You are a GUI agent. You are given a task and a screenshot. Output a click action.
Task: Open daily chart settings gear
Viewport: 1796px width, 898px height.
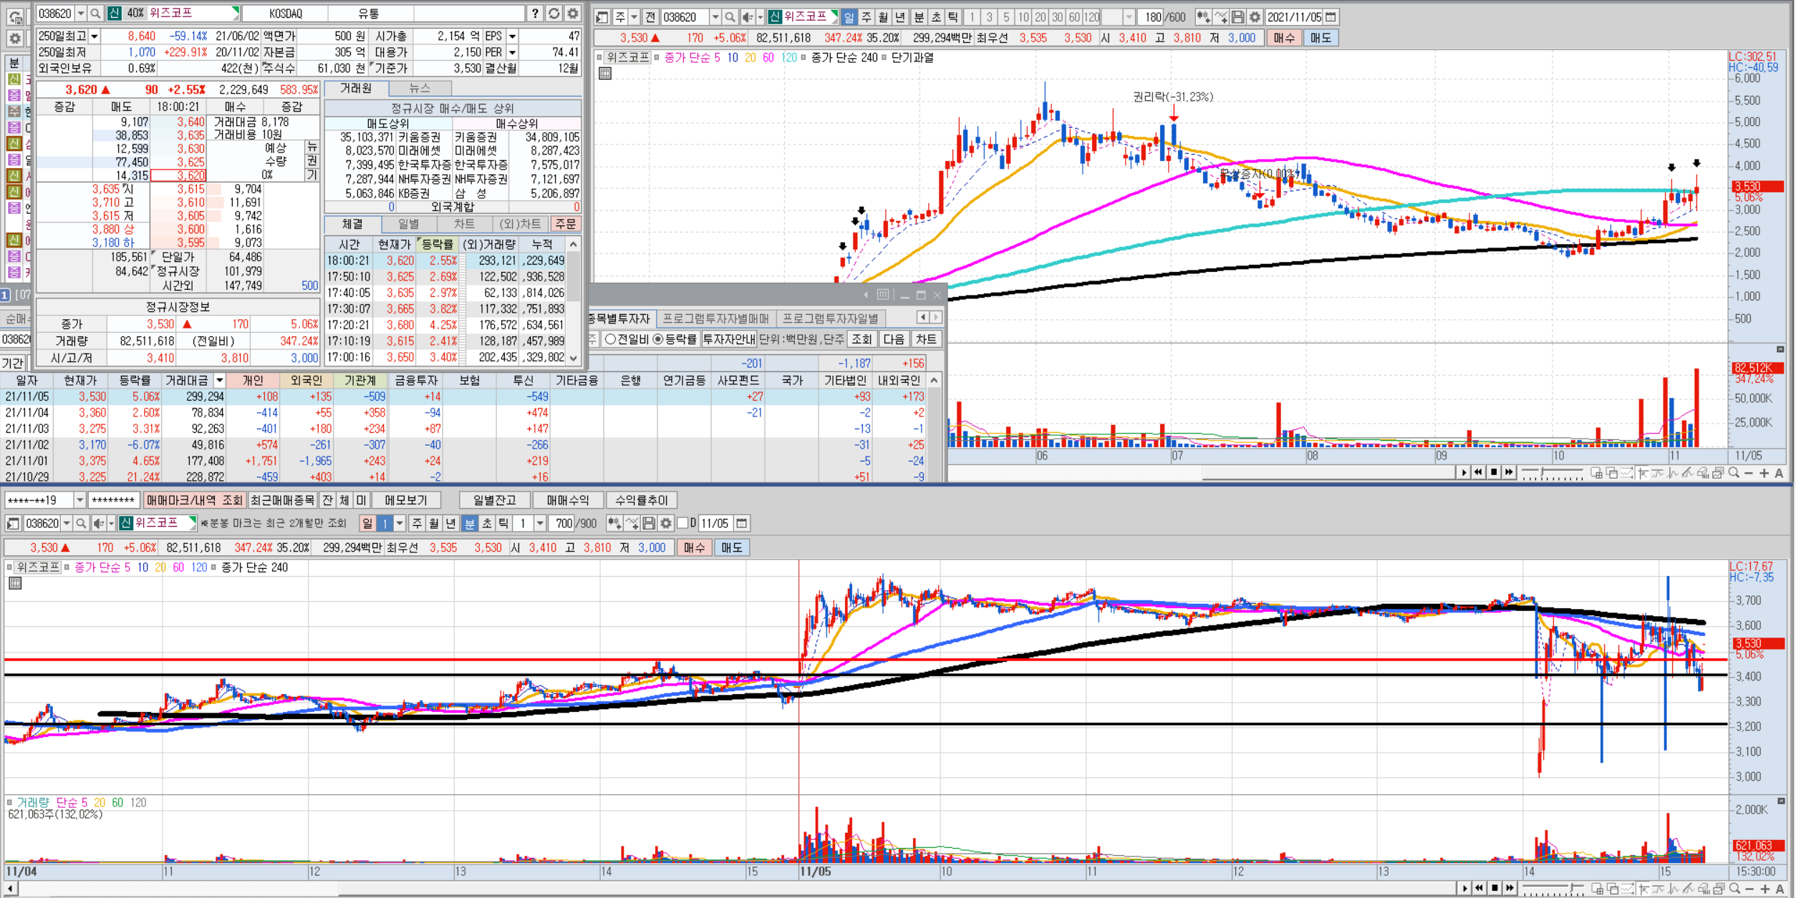1255,16
